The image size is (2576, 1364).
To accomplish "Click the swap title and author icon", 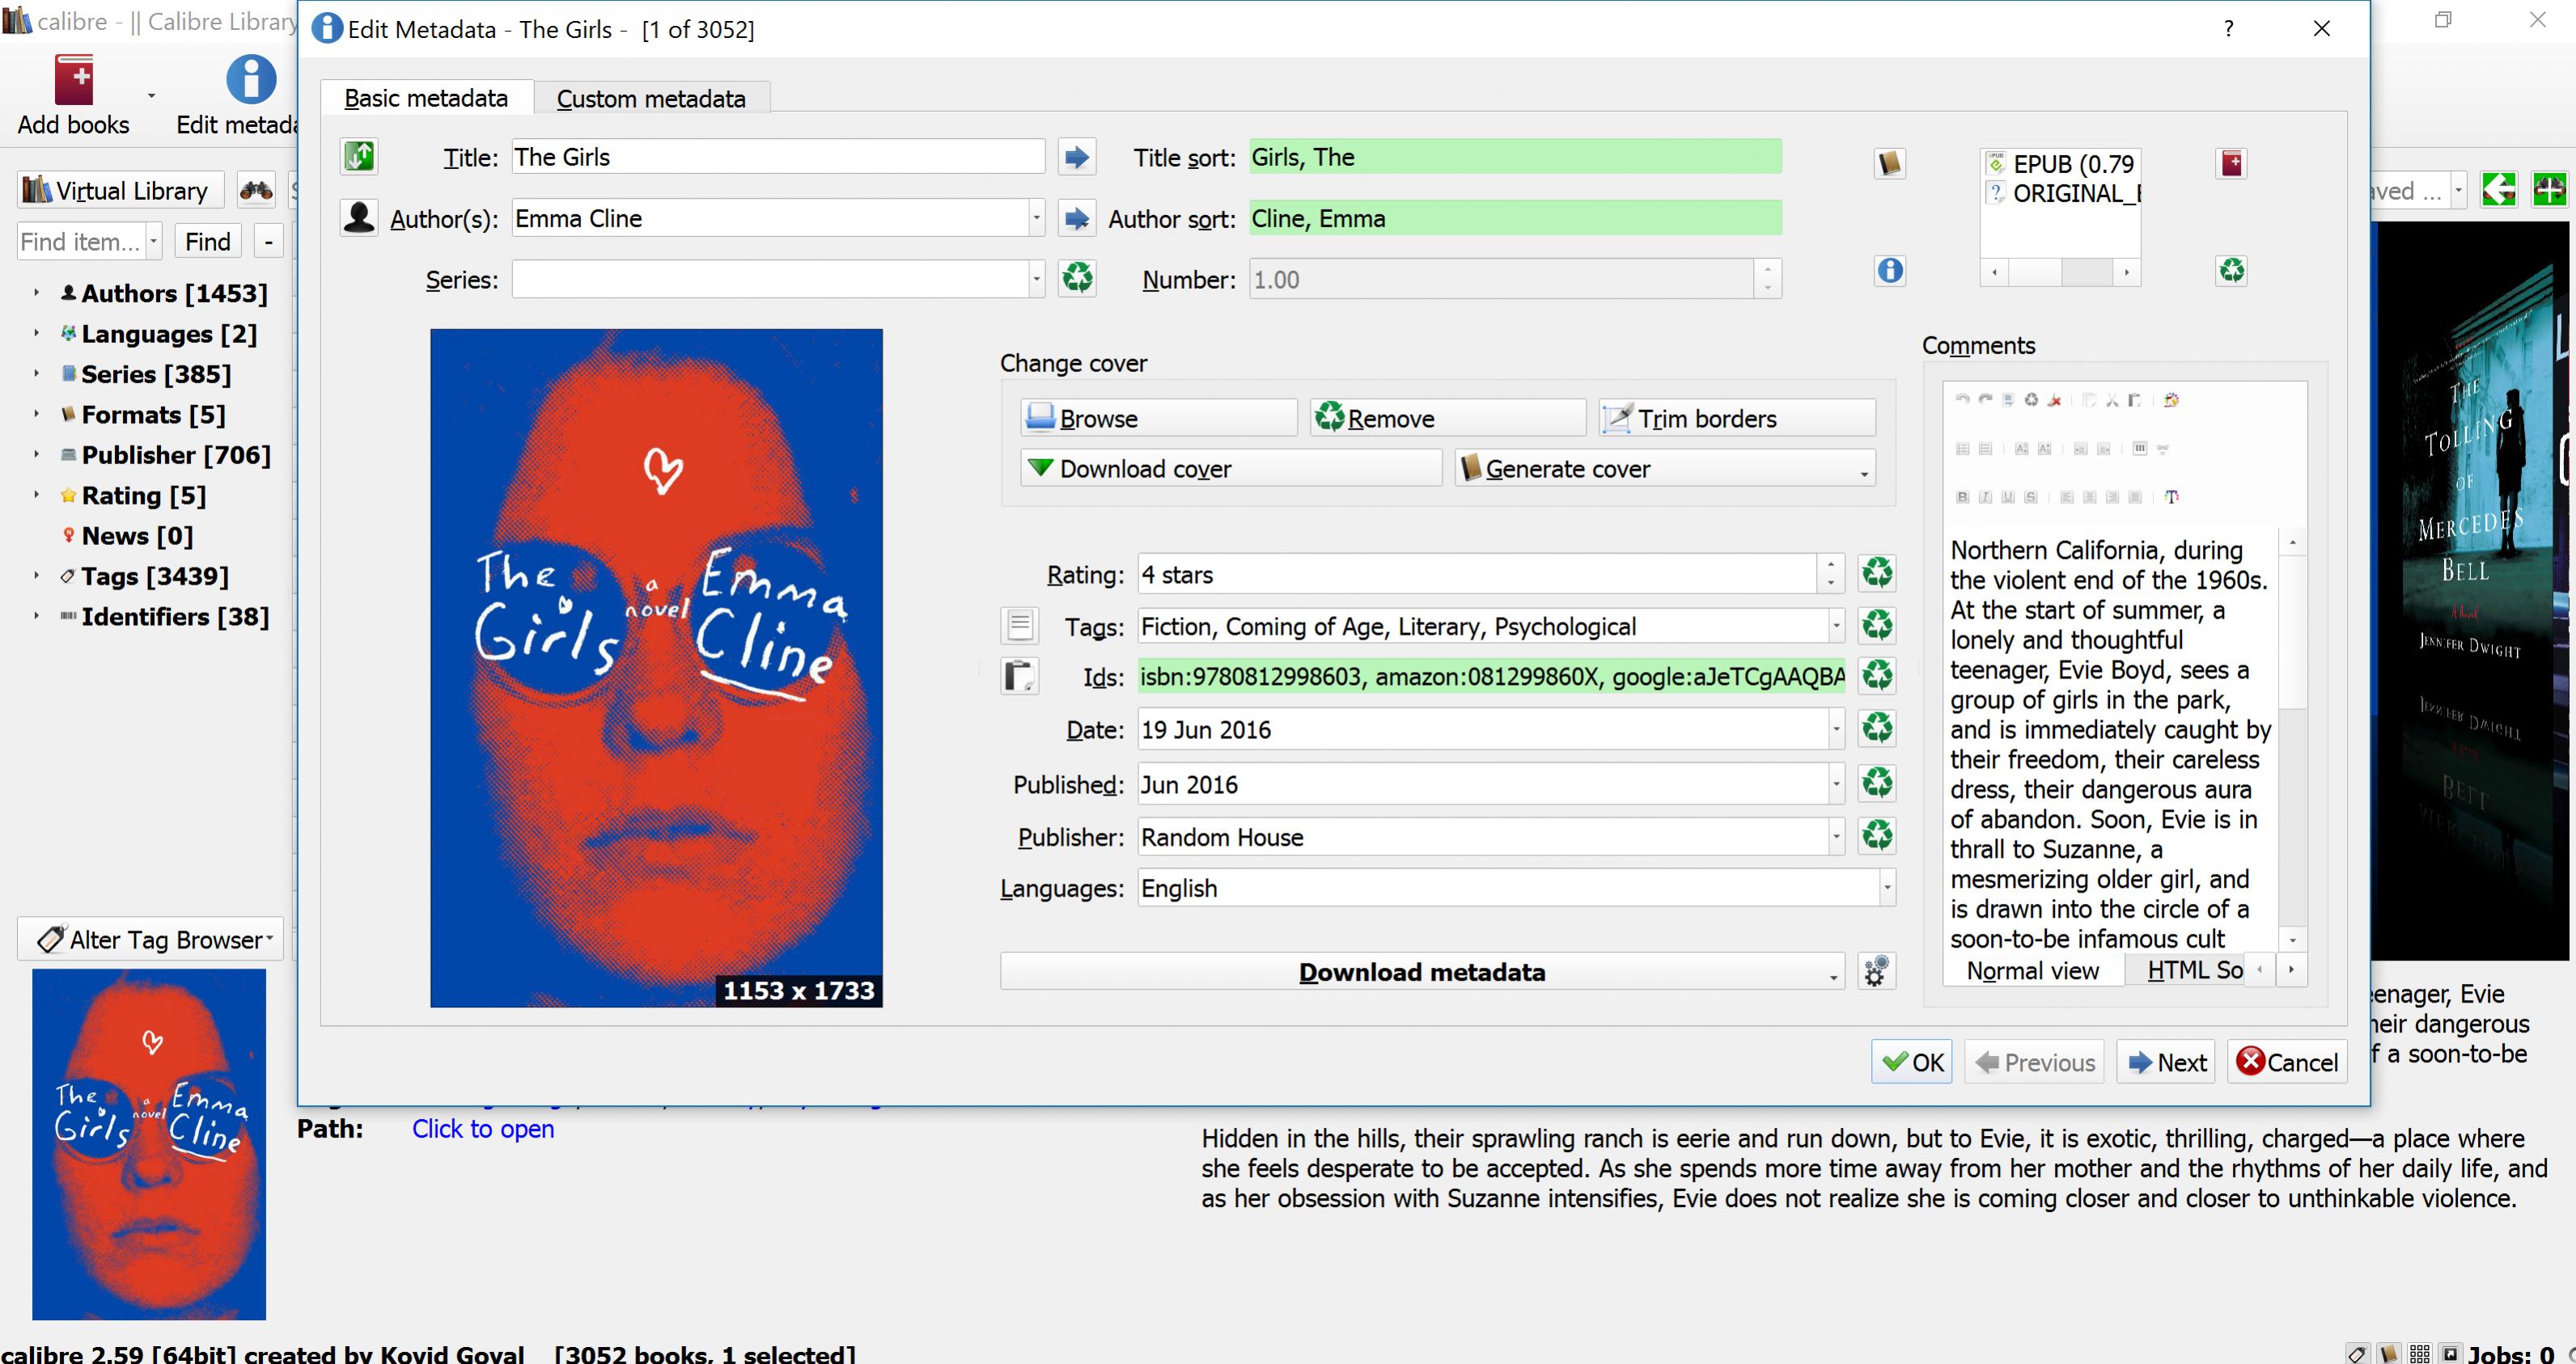I will 359,157.
